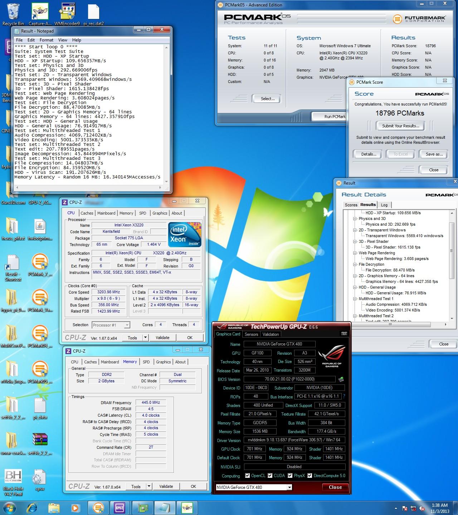The width and height of the screenshot is (458, 515).
Task: Open the MultiCoreP... folder icon
Action: tap(13, 336)
